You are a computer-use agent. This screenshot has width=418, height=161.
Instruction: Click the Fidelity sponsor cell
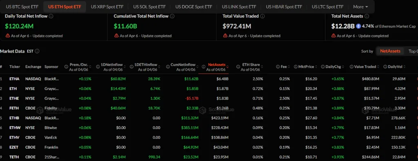tap(51, 108)
